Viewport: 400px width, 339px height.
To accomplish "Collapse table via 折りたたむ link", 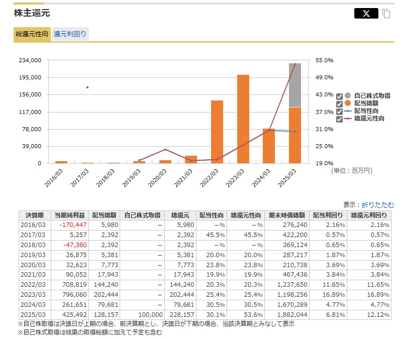I will pyautogui.click(x=377, y=205).
